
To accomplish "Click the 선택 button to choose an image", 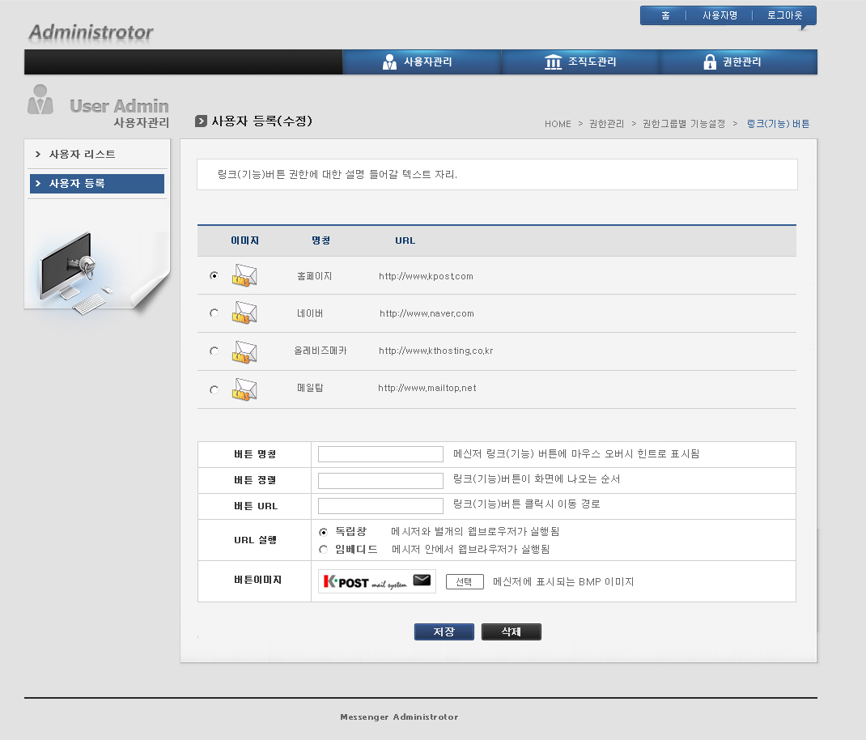I will 465,582.
